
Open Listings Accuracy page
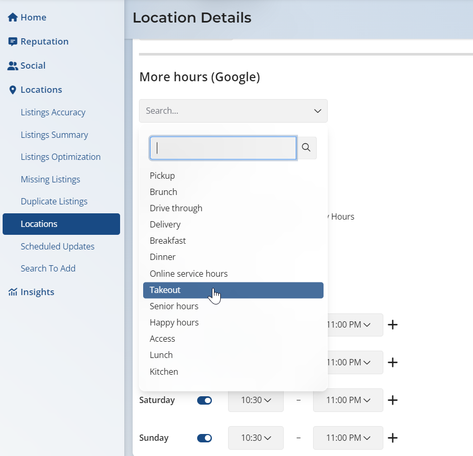53,112
